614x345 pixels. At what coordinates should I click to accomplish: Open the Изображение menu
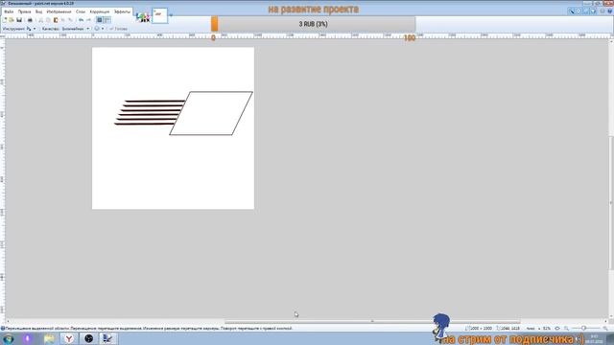[x=59, y=11]
